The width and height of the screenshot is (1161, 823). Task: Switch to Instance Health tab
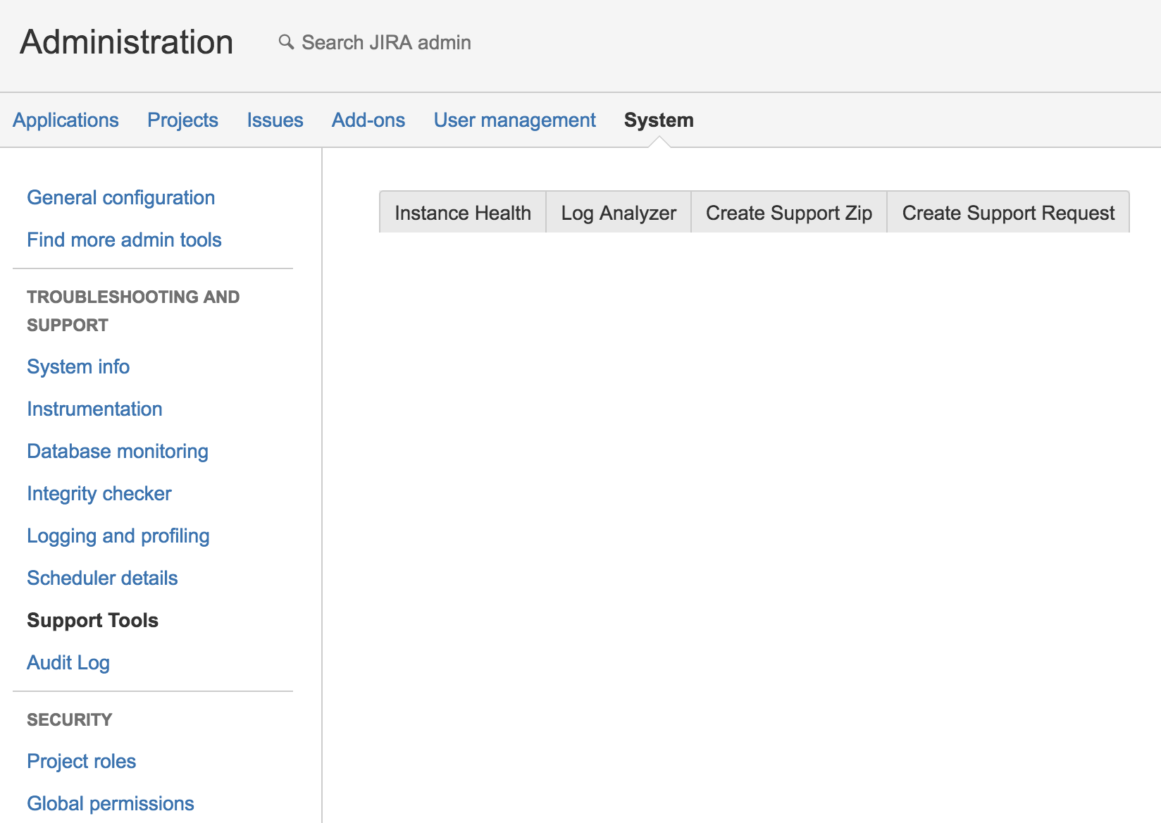click(463, 212)
